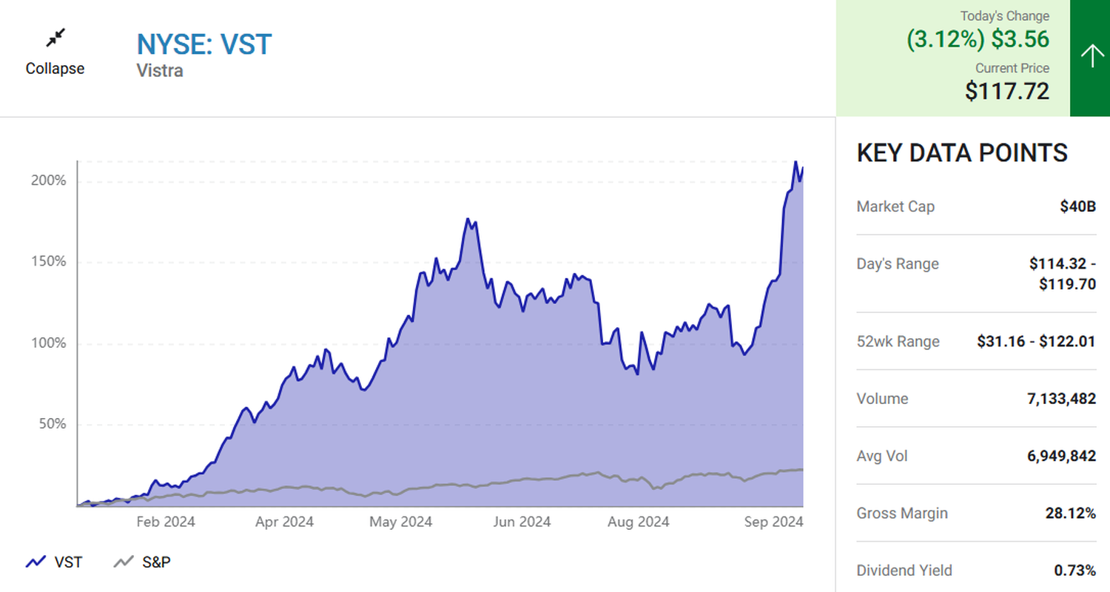
Task: Click the $40B market cap value
Action: point(1077,206)
